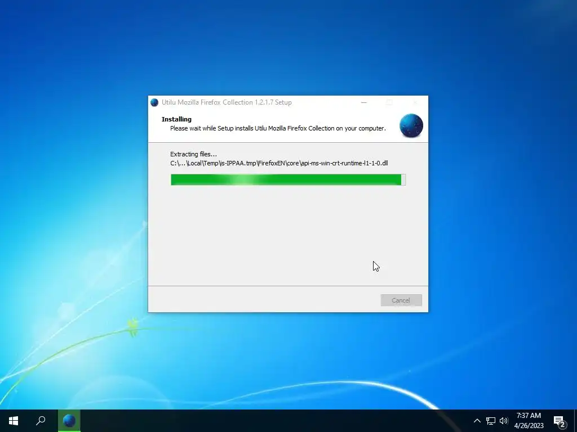Click the Utilu setup taskbar icon
577x432 pixels.
[x=69, y=421]
